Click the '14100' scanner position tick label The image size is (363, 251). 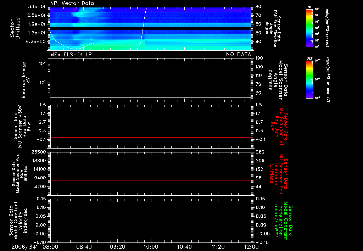(x=39, y=169)
